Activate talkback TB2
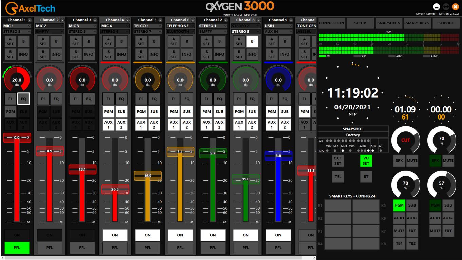Screen dimensions: 462x260 (x=412, y=244)
